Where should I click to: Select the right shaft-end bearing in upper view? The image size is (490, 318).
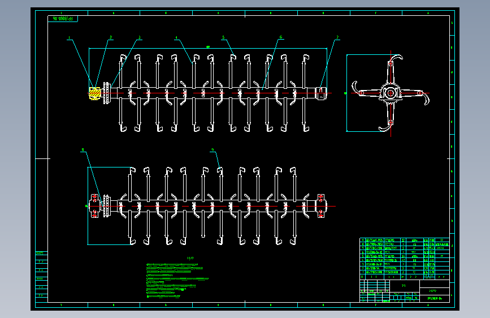point(321,93)
